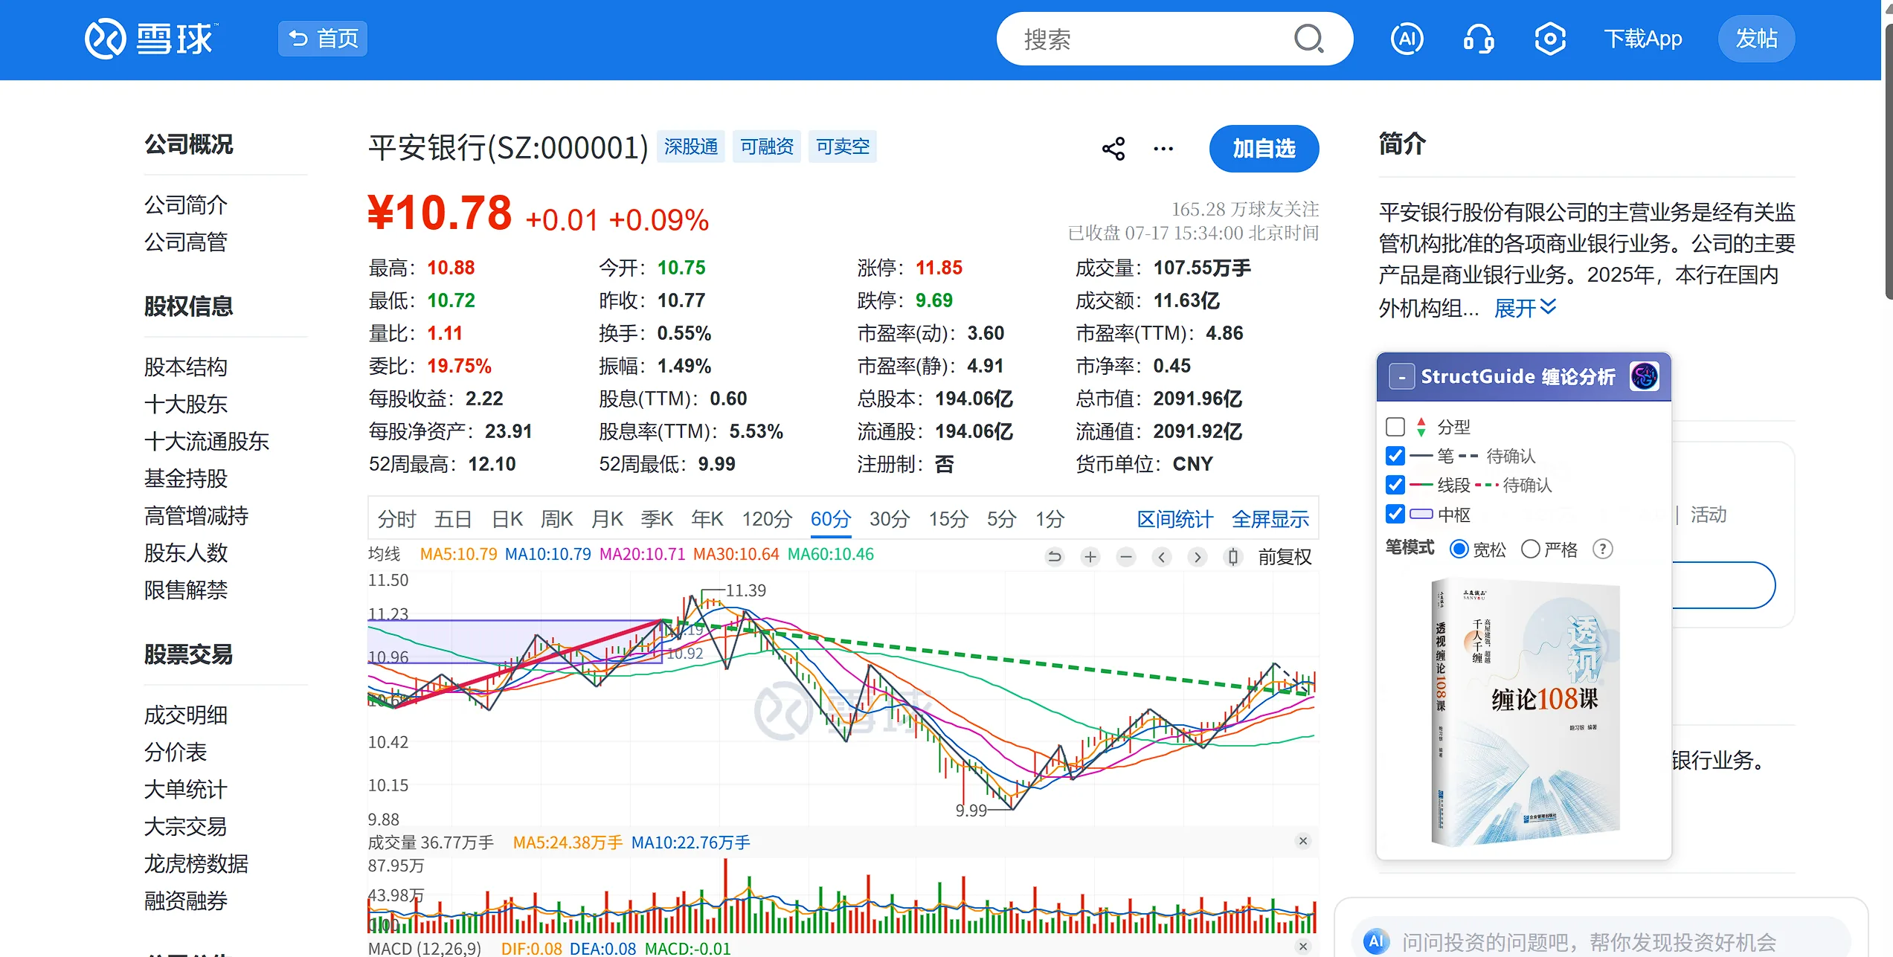Image resolution: width=1893 pixels, height=957 pixels.
Task: Switch to the 周K chart tab
Action: click(x=557, y=519)
